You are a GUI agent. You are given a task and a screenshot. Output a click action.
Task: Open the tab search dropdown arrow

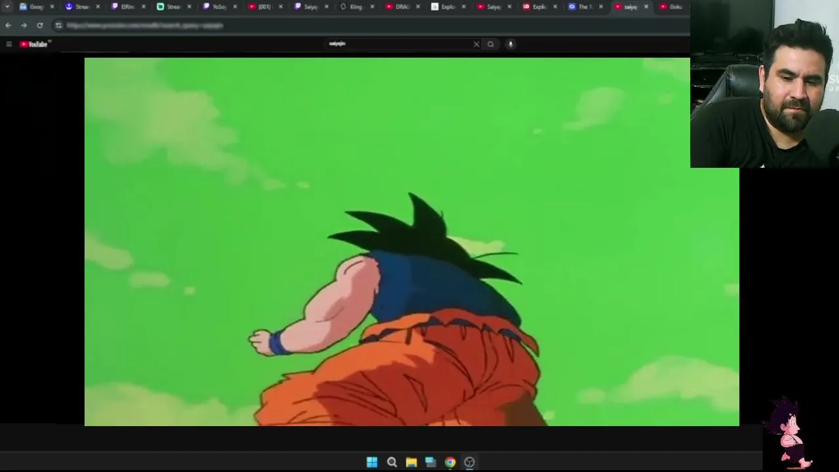pos(7,7)
